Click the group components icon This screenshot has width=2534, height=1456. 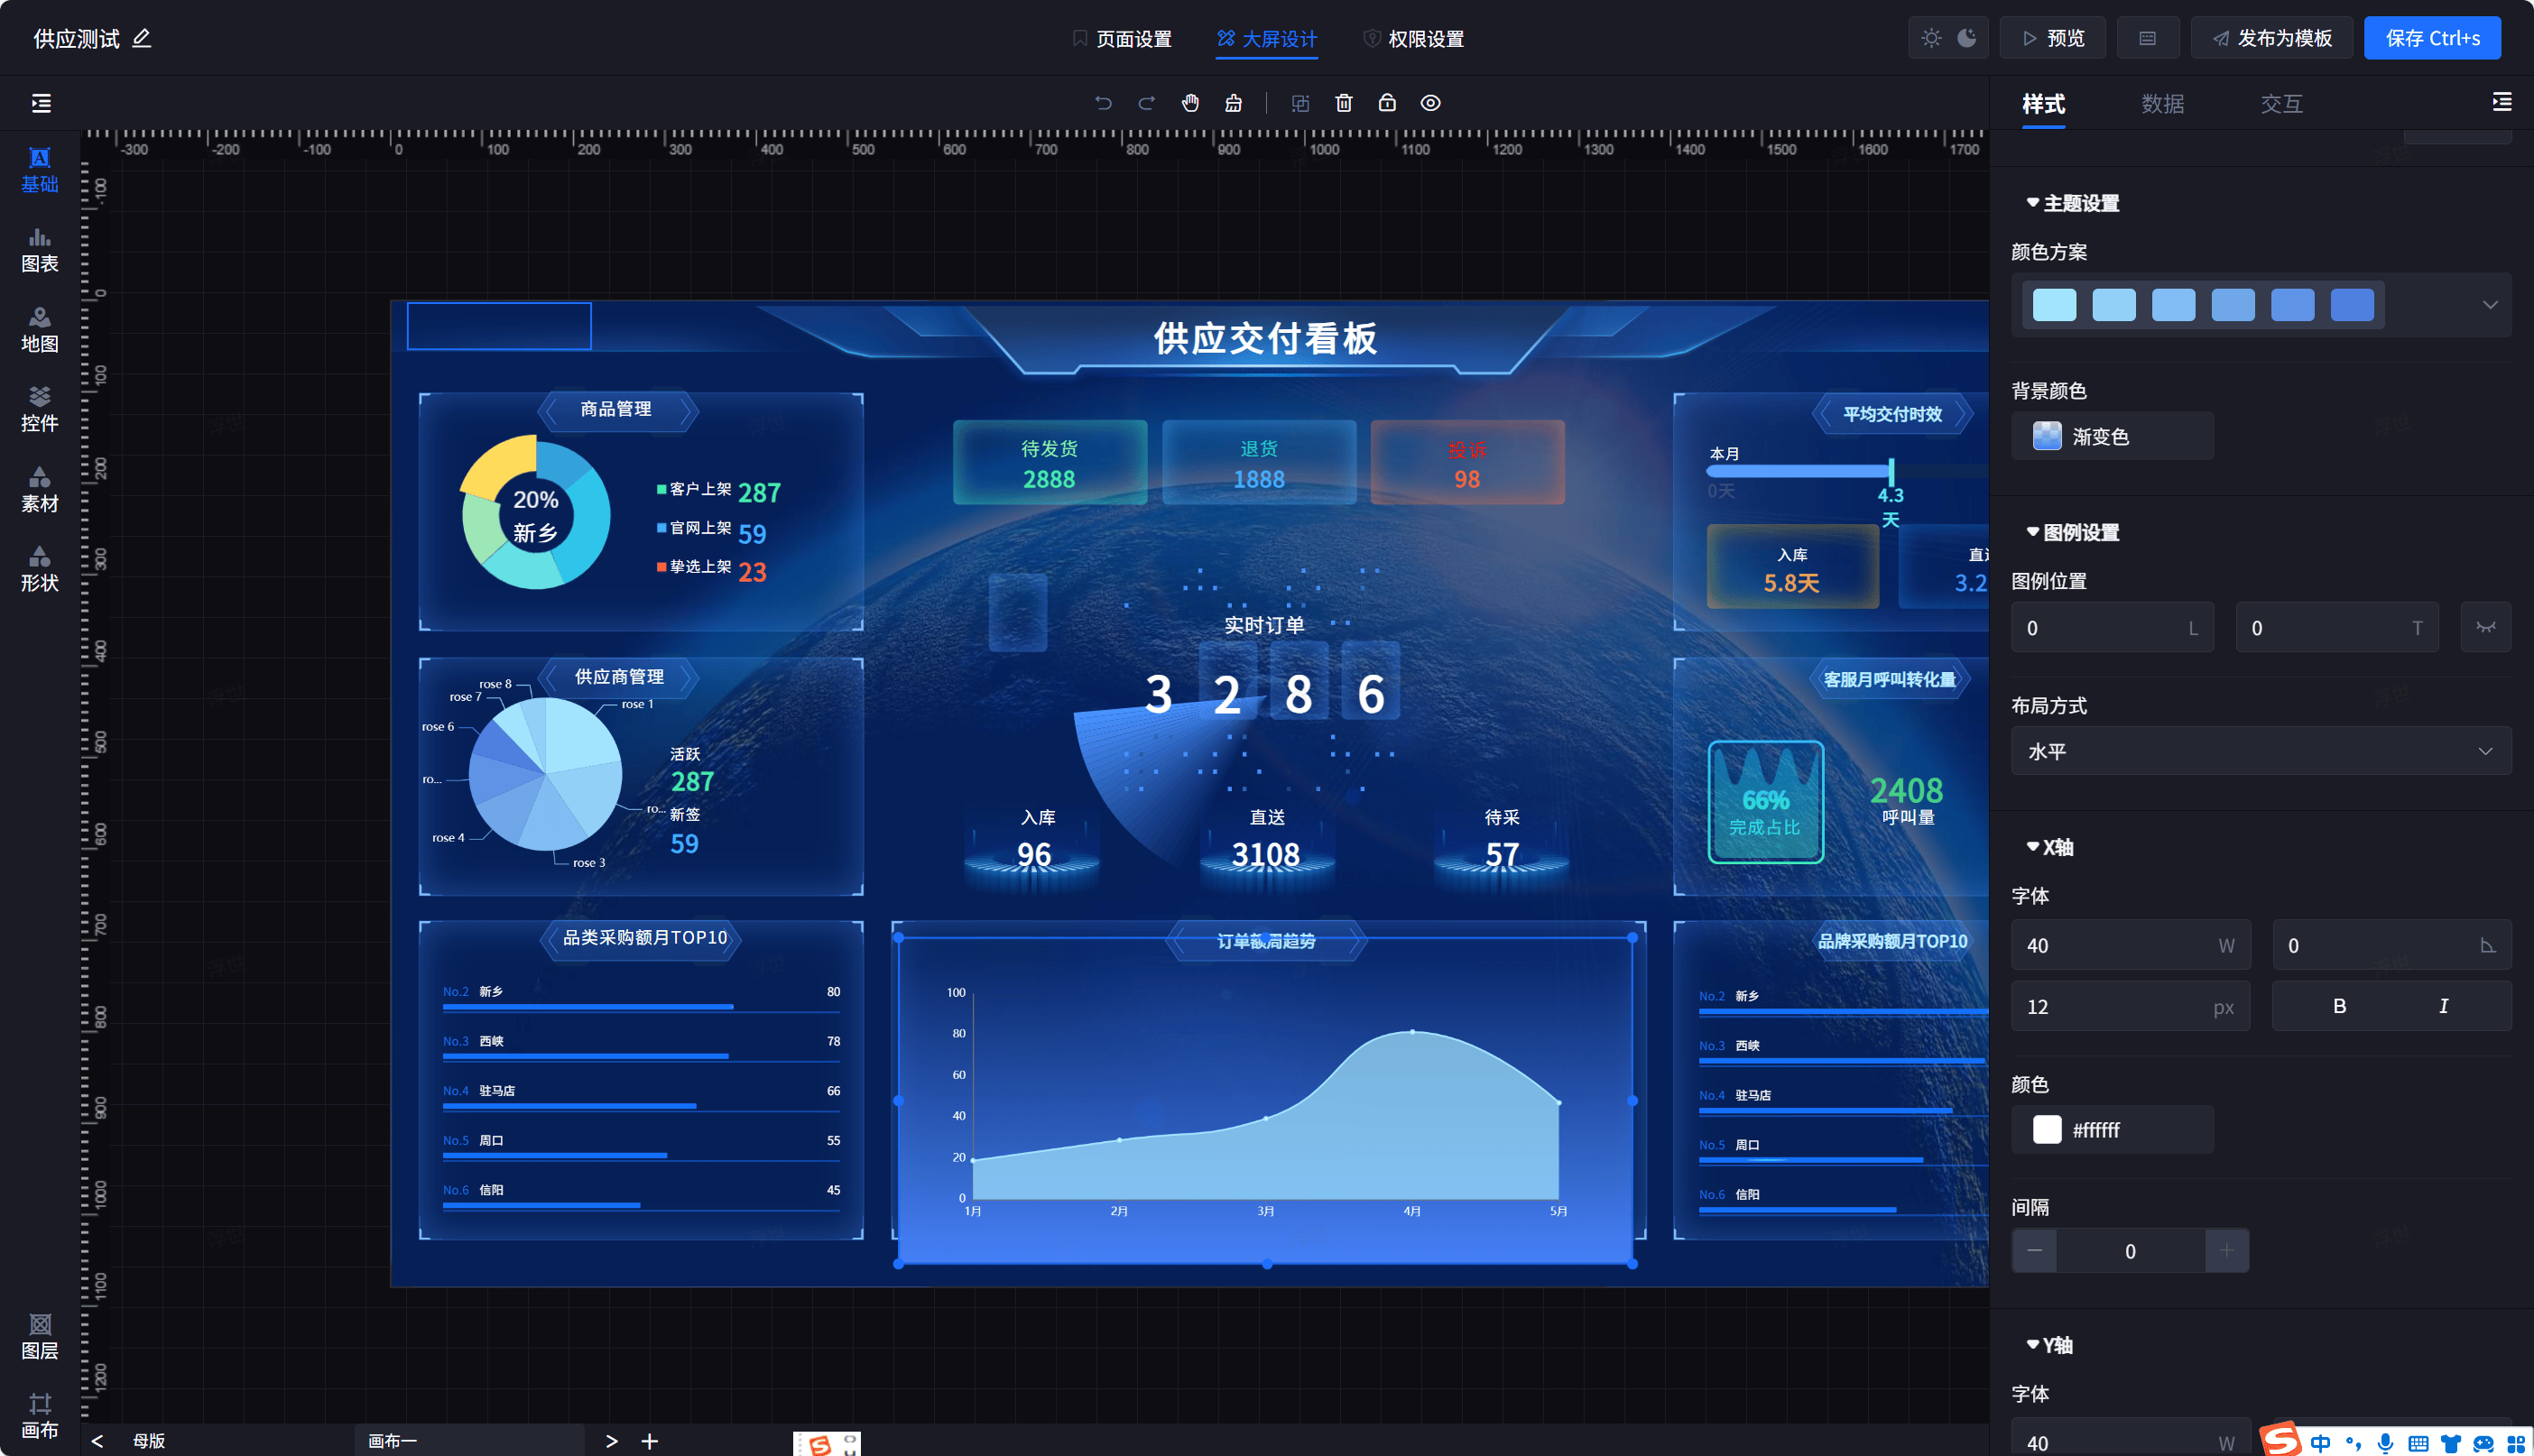(x=1299, y=103)
